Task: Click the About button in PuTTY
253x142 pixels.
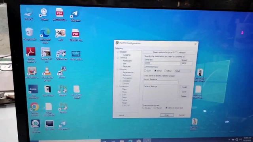Action: pos(121,115)
